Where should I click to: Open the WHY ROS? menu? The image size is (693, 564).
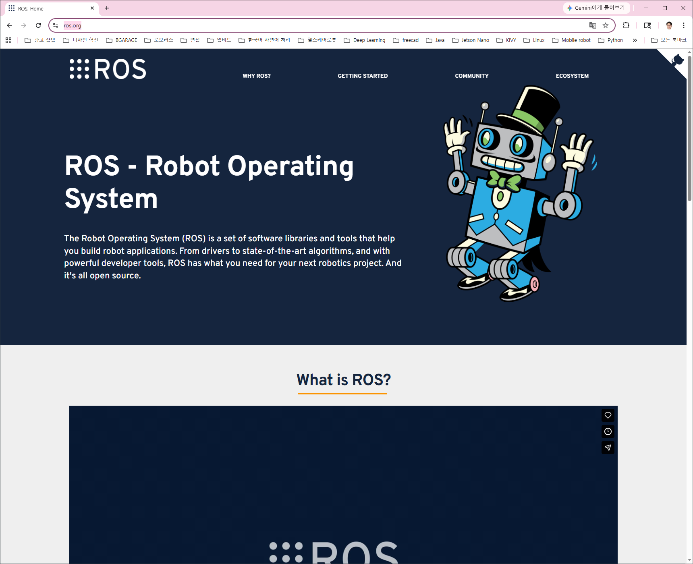[x=257, y=76]
